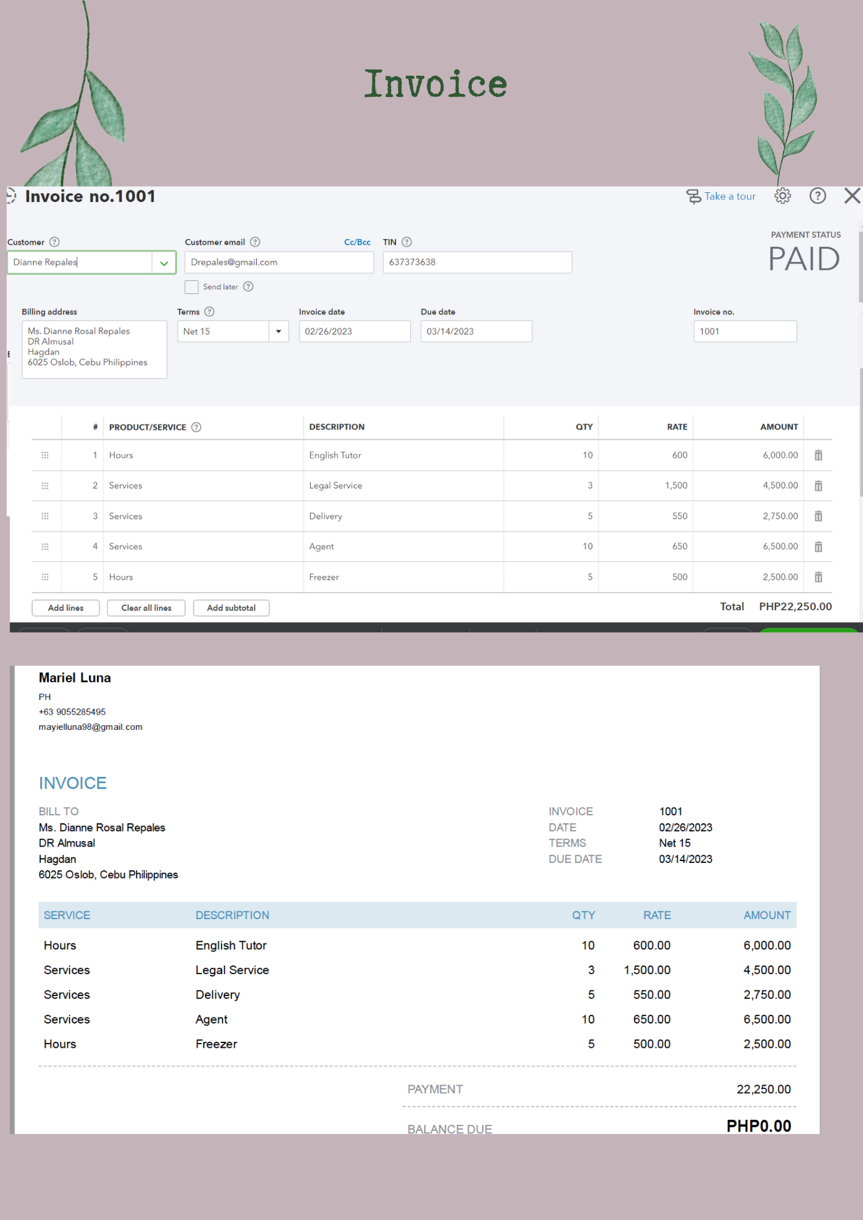The image size is (863, 1220).
Task: Click the rate 1,500 in the form table
Action: click(676, 486)
